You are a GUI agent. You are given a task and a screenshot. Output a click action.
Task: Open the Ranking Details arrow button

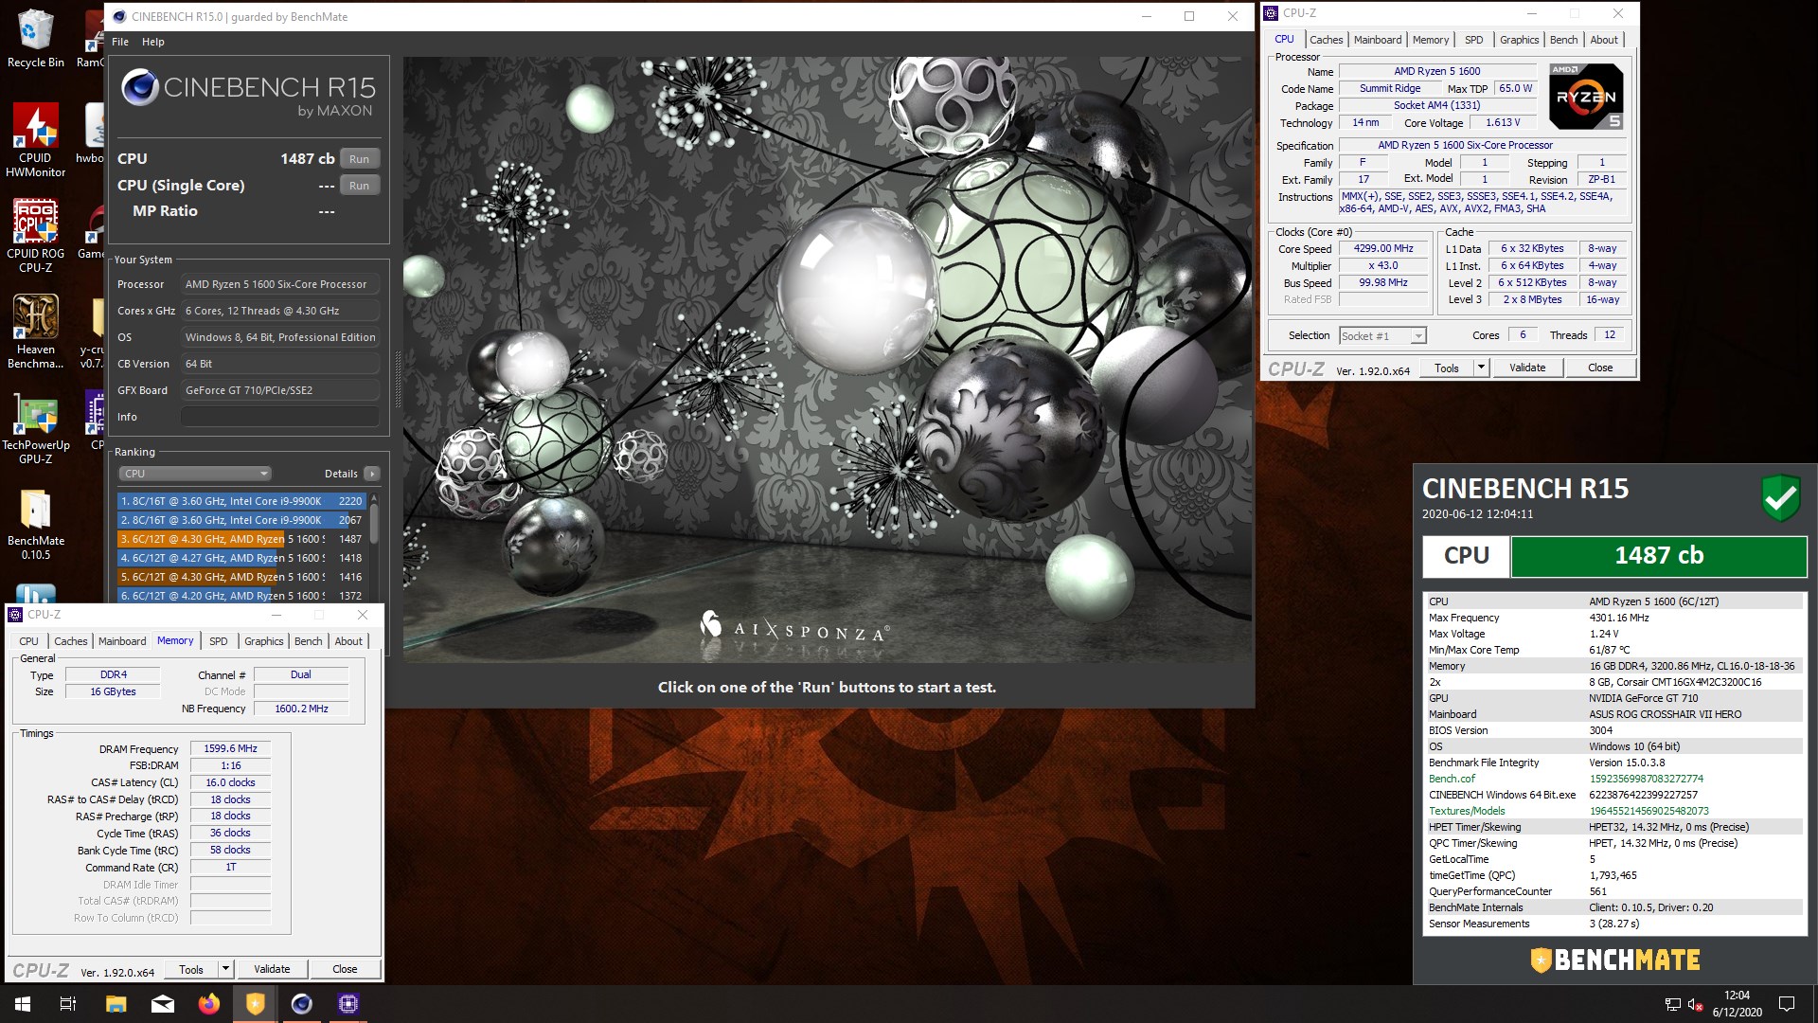tap(372, 474)
